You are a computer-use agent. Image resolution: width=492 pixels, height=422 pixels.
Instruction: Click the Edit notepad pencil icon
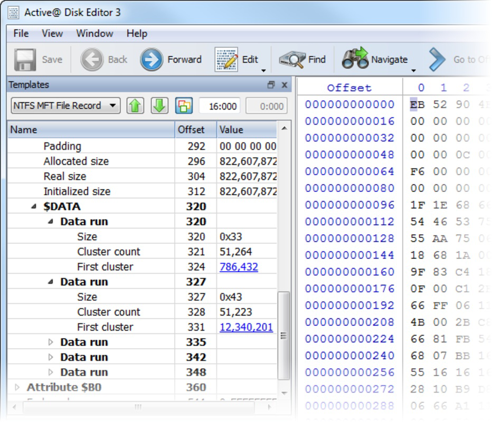click(x=226, y=60)
